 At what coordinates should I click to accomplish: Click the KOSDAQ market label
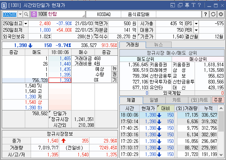(104, 14)
